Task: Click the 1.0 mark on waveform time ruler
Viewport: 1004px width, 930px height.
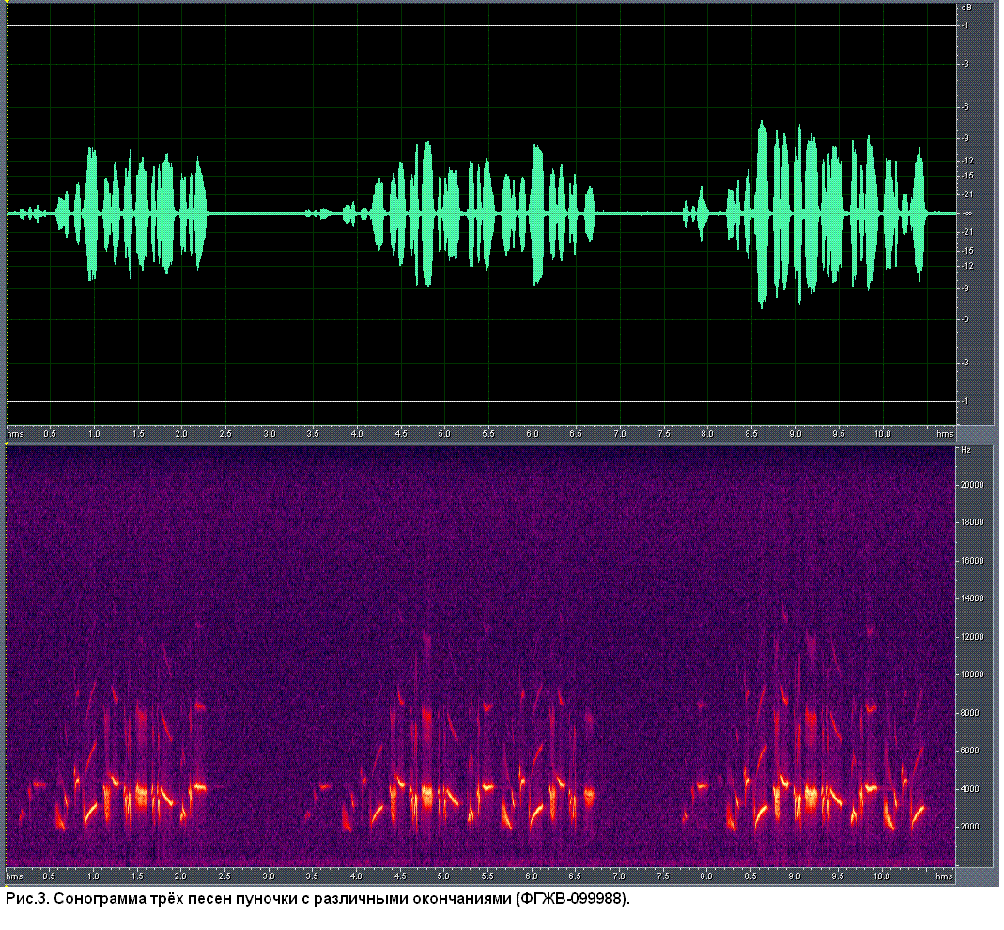Action: [94, 436]
